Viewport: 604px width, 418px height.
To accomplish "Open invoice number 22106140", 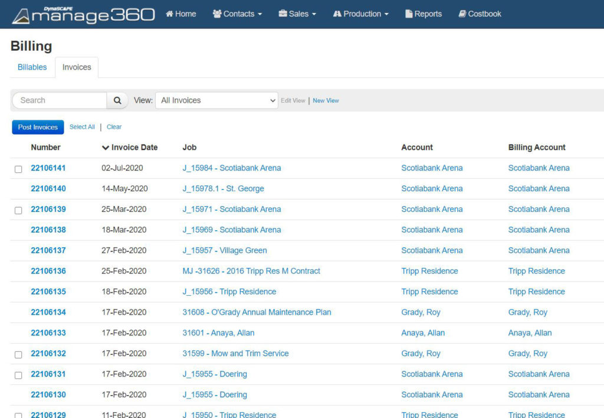I will [48, 188].
